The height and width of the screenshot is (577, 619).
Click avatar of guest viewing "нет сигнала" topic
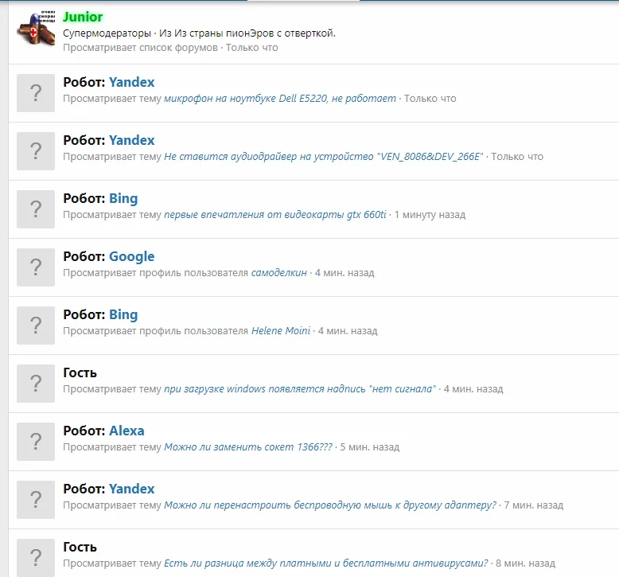tap(36, 384)
